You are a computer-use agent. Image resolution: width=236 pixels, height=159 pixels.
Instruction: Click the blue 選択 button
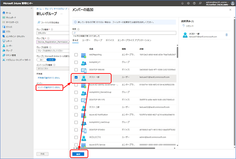[78, 154]
